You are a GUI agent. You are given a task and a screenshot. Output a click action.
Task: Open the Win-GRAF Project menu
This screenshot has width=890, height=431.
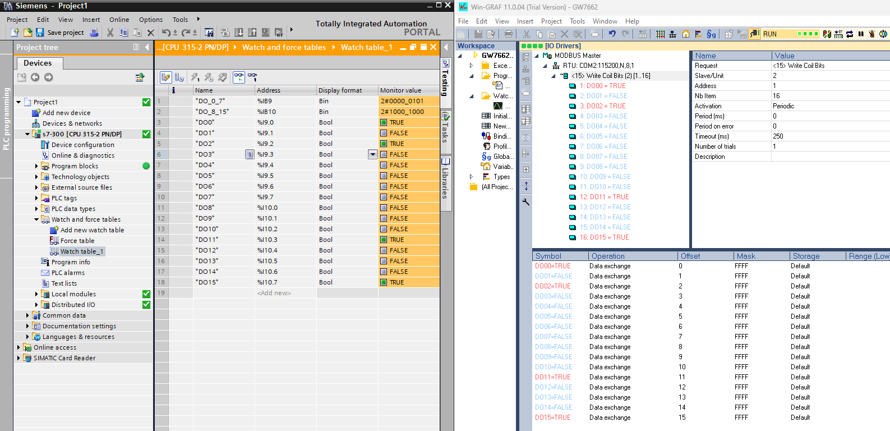(x=551, y=21)
